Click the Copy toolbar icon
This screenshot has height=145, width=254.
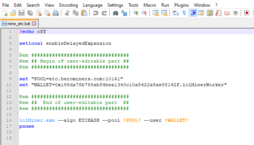[x=76, y=13]
